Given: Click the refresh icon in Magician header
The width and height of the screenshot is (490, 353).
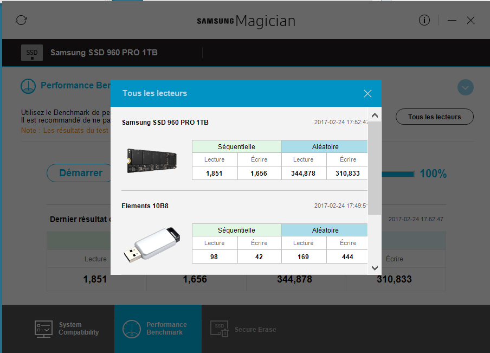Looking at the screenshot, I should pos(21,20).
